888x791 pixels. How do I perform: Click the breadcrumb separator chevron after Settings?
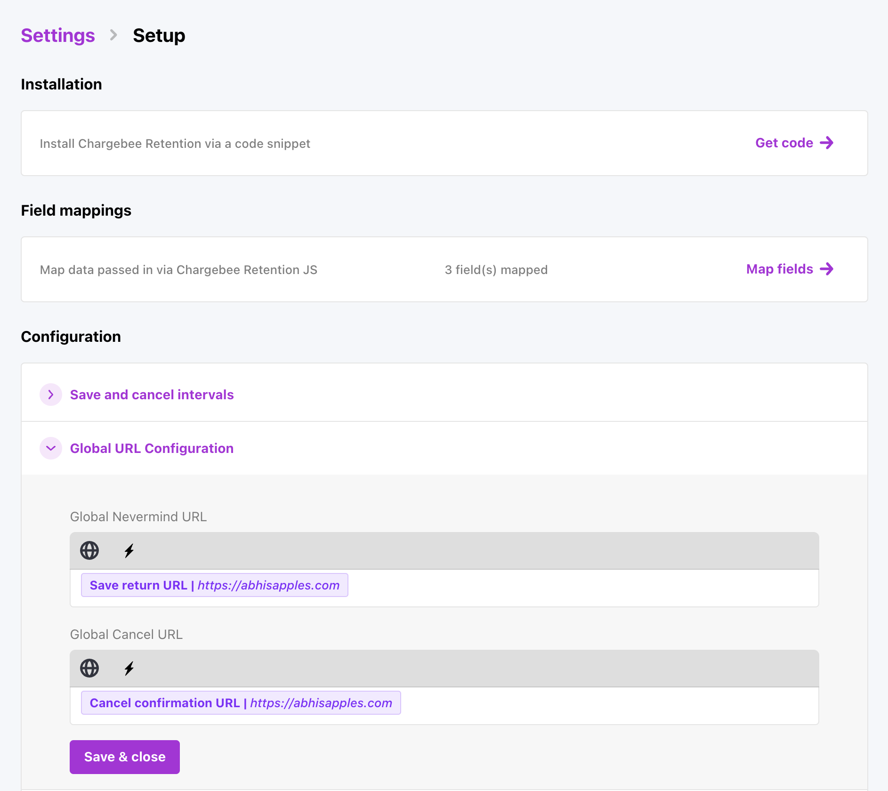[x=113, y=35]
